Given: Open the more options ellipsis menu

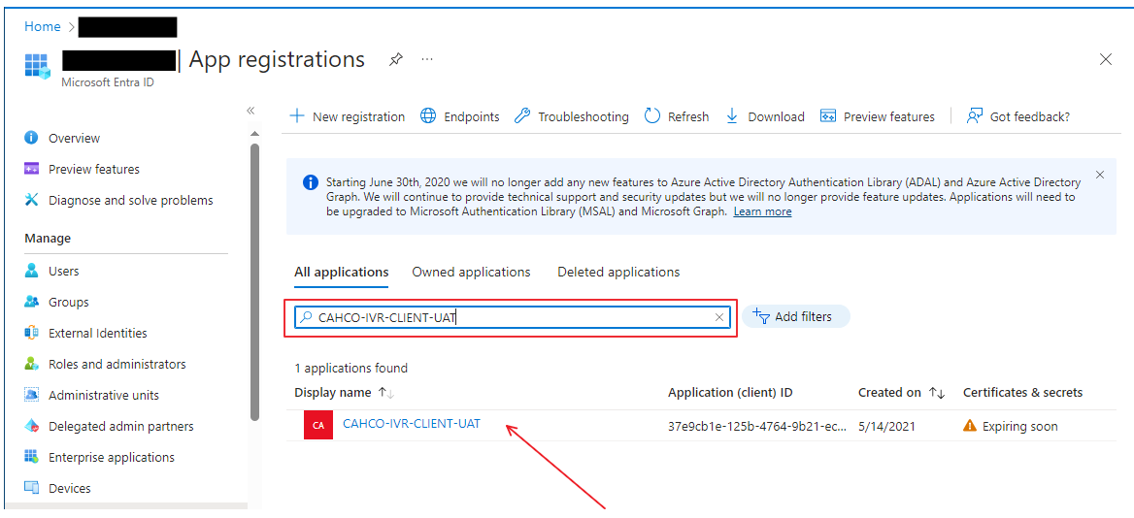Looking at the screenshot, I should (427, 60).
